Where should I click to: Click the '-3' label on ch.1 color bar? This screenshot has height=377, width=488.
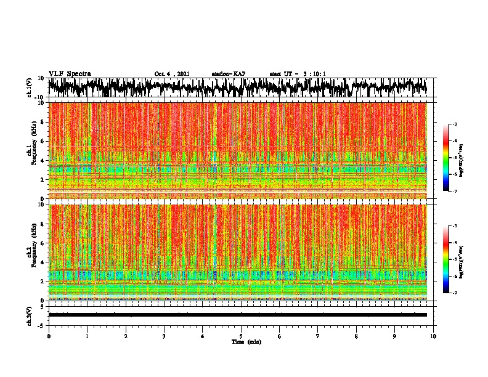point(454,124)
